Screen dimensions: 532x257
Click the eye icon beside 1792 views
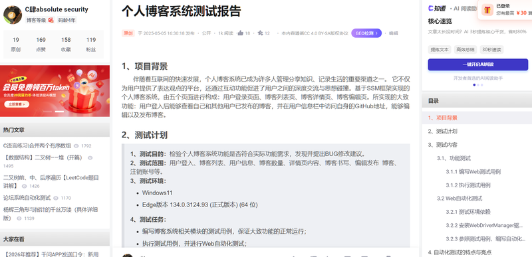point(76,146)
